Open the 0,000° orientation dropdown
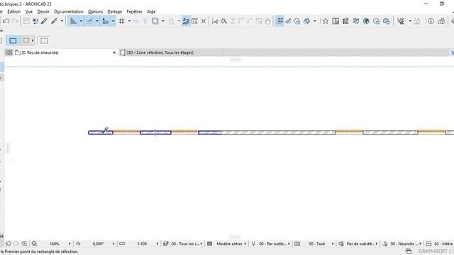The image size is (454, 255). click(x=113, y=244)
